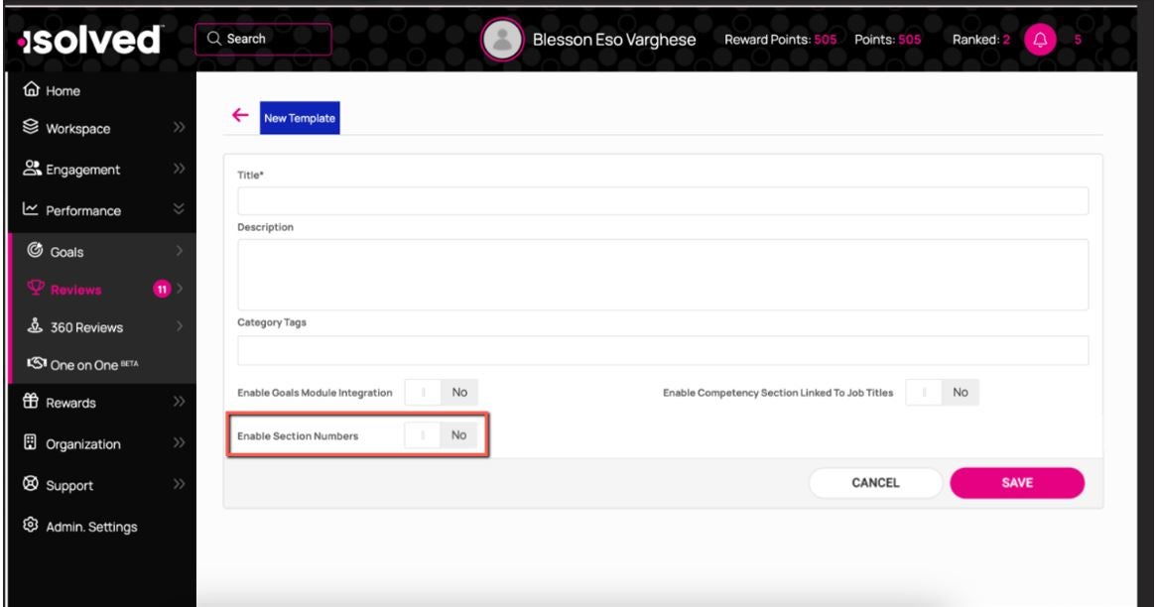Click the Workspace layers icon
The width and height of the screenshot is (1156, 607).
point(31,127)
